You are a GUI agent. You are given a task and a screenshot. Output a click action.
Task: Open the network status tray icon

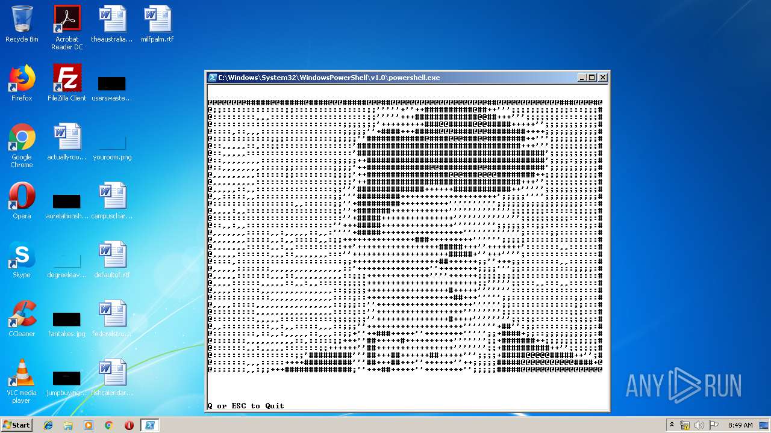coord(685,425)
